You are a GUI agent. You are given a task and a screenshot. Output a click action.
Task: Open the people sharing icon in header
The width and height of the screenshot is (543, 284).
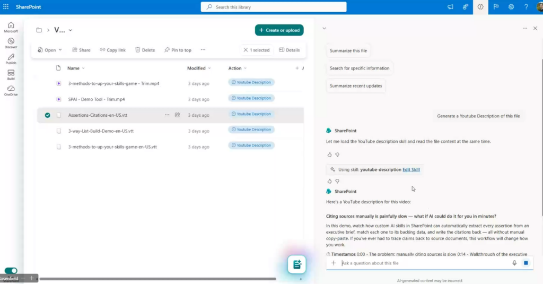pos(466,7)
